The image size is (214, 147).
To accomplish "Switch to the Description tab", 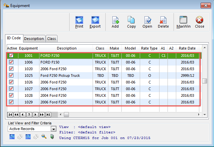I will tap(34, 39).
